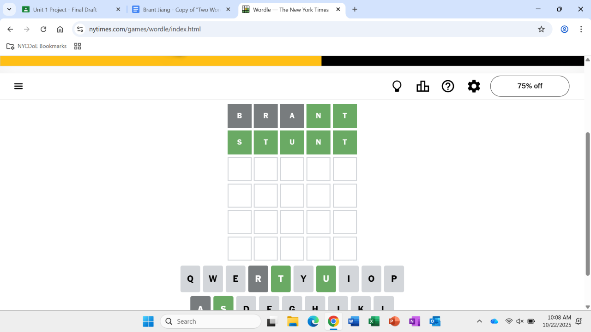Go forward in Chrome
The width and height of the screenshot is (591, 332).
pos(27,29)
